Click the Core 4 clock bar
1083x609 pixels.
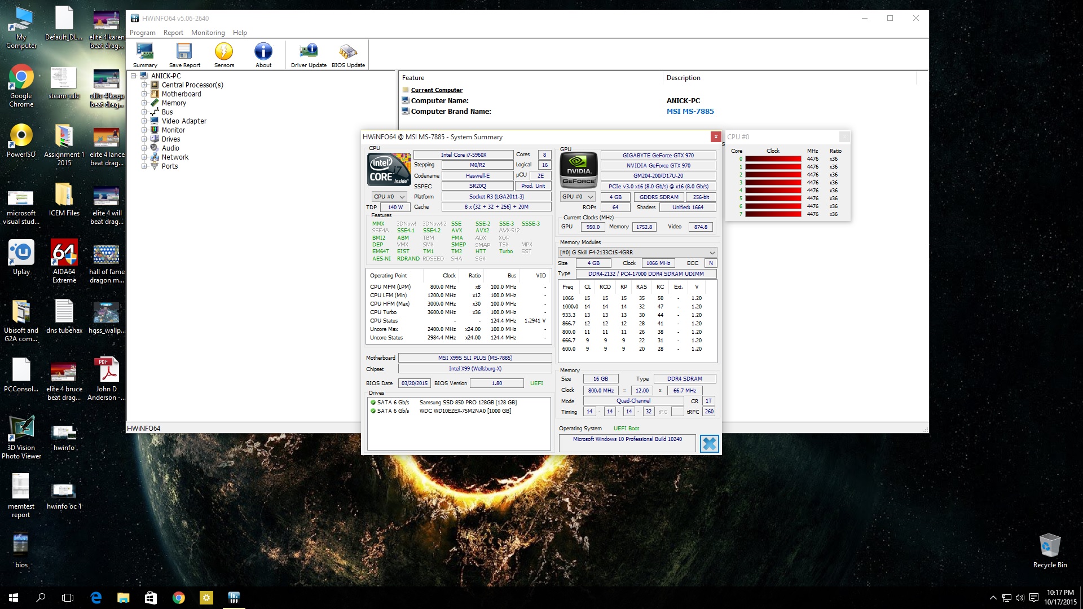click(x=773, y=191)
